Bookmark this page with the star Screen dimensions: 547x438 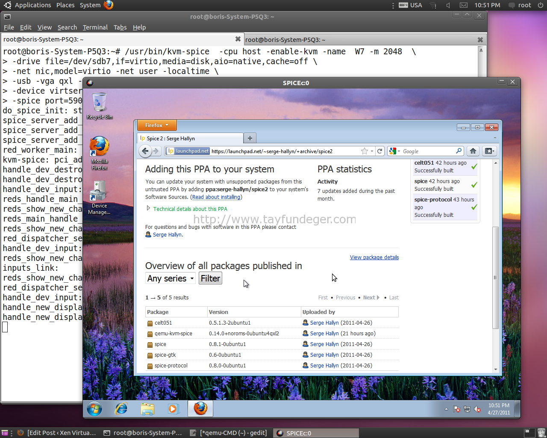(364, 151)
